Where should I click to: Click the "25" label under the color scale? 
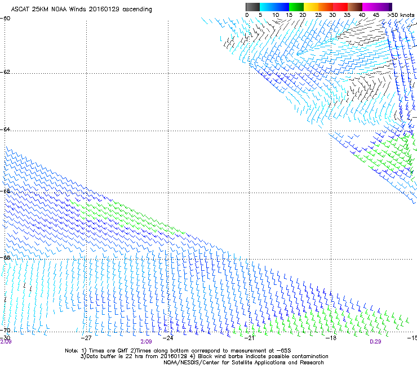(x=318, y=15)
